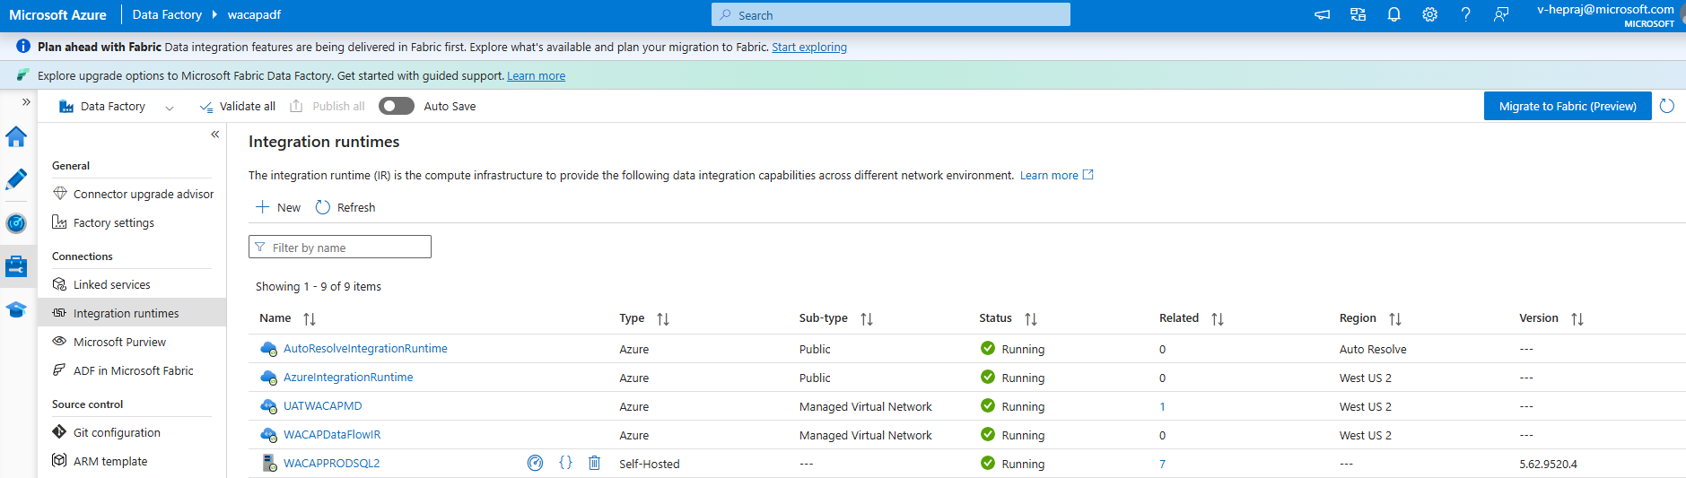Sort by Related column arrows
Viewport: 1686px width, 478px height.
point(1218,318)
